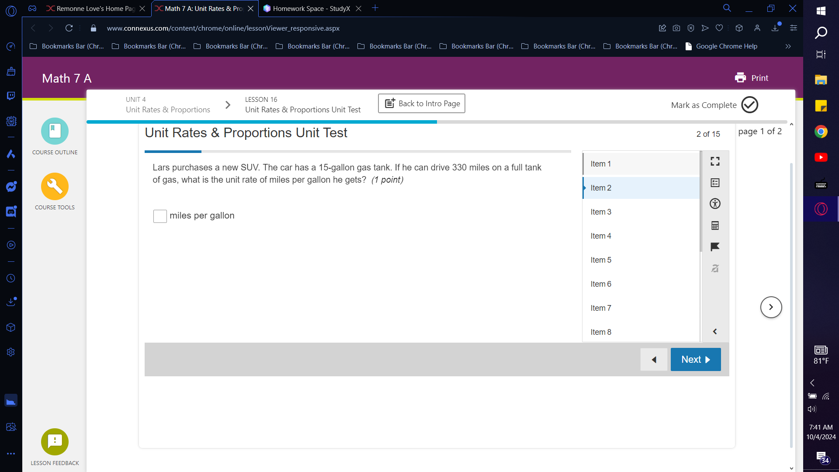Click Back to Intro Page button

coord(421,104)
